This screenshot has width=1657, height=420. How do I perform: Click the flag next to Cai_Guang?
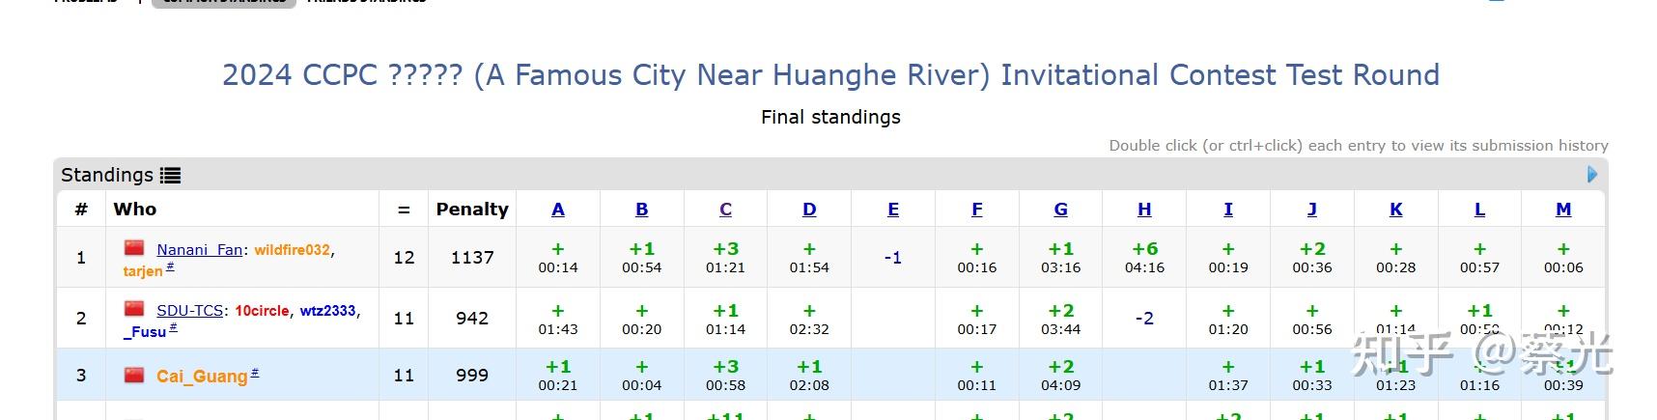pyautogui.click(x=134, y=375)
